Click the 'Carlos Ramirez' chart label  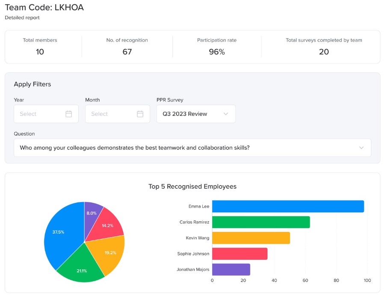[195, 222]
